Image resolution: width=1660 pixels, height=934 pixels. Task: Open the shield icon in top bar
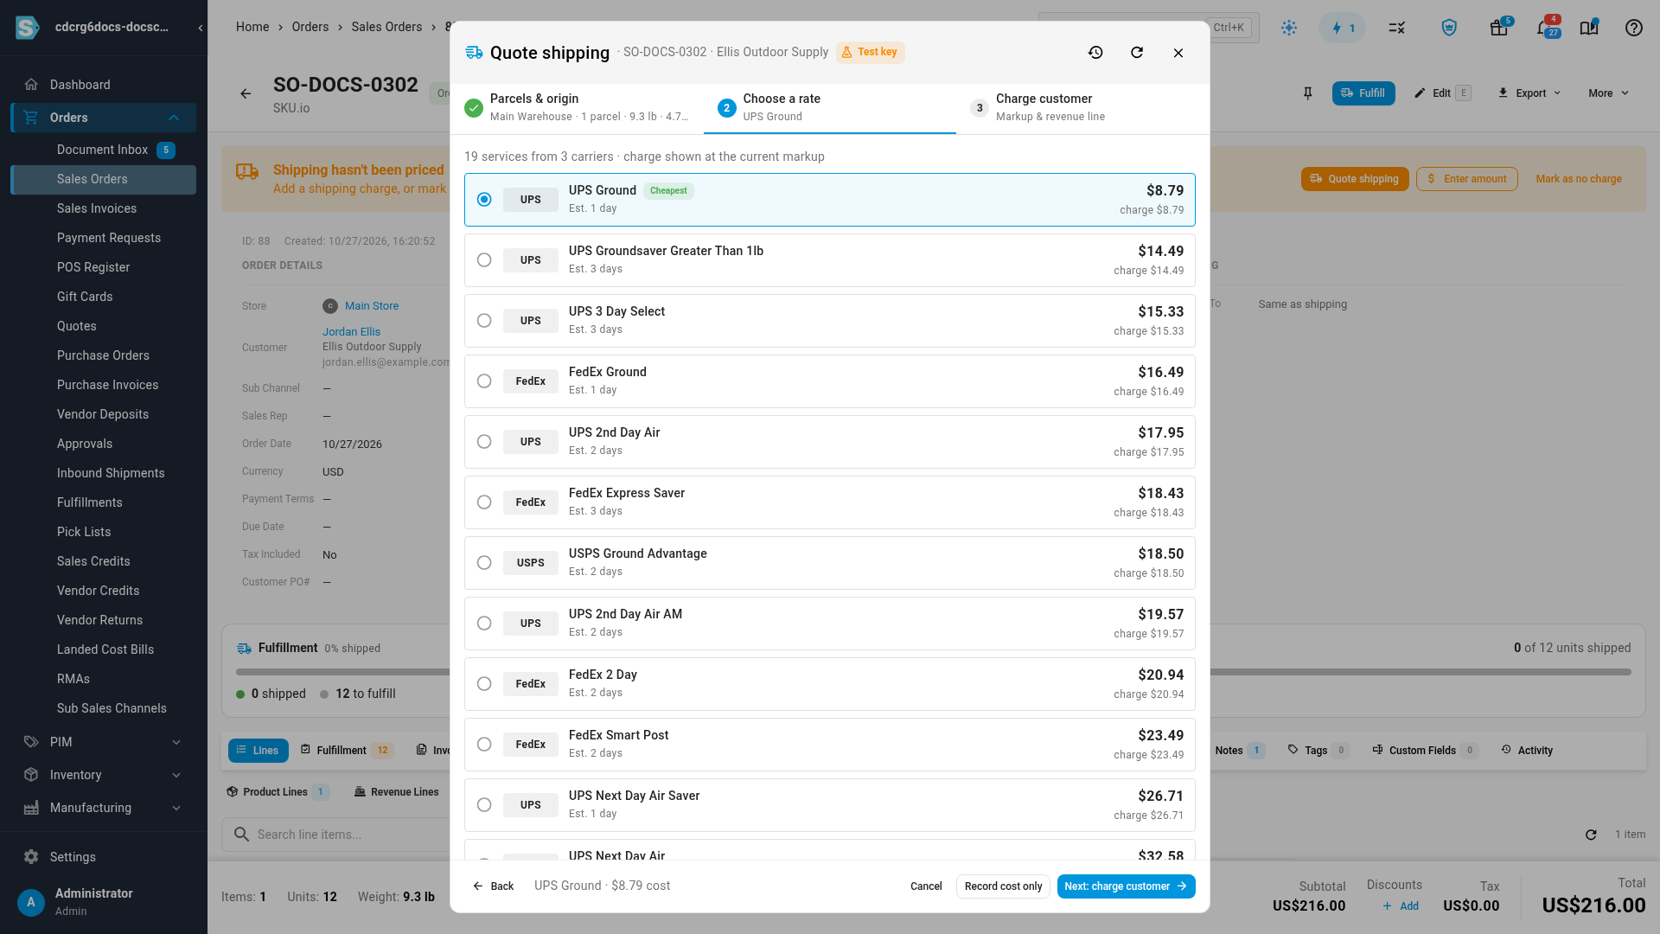click(1449, 28)
